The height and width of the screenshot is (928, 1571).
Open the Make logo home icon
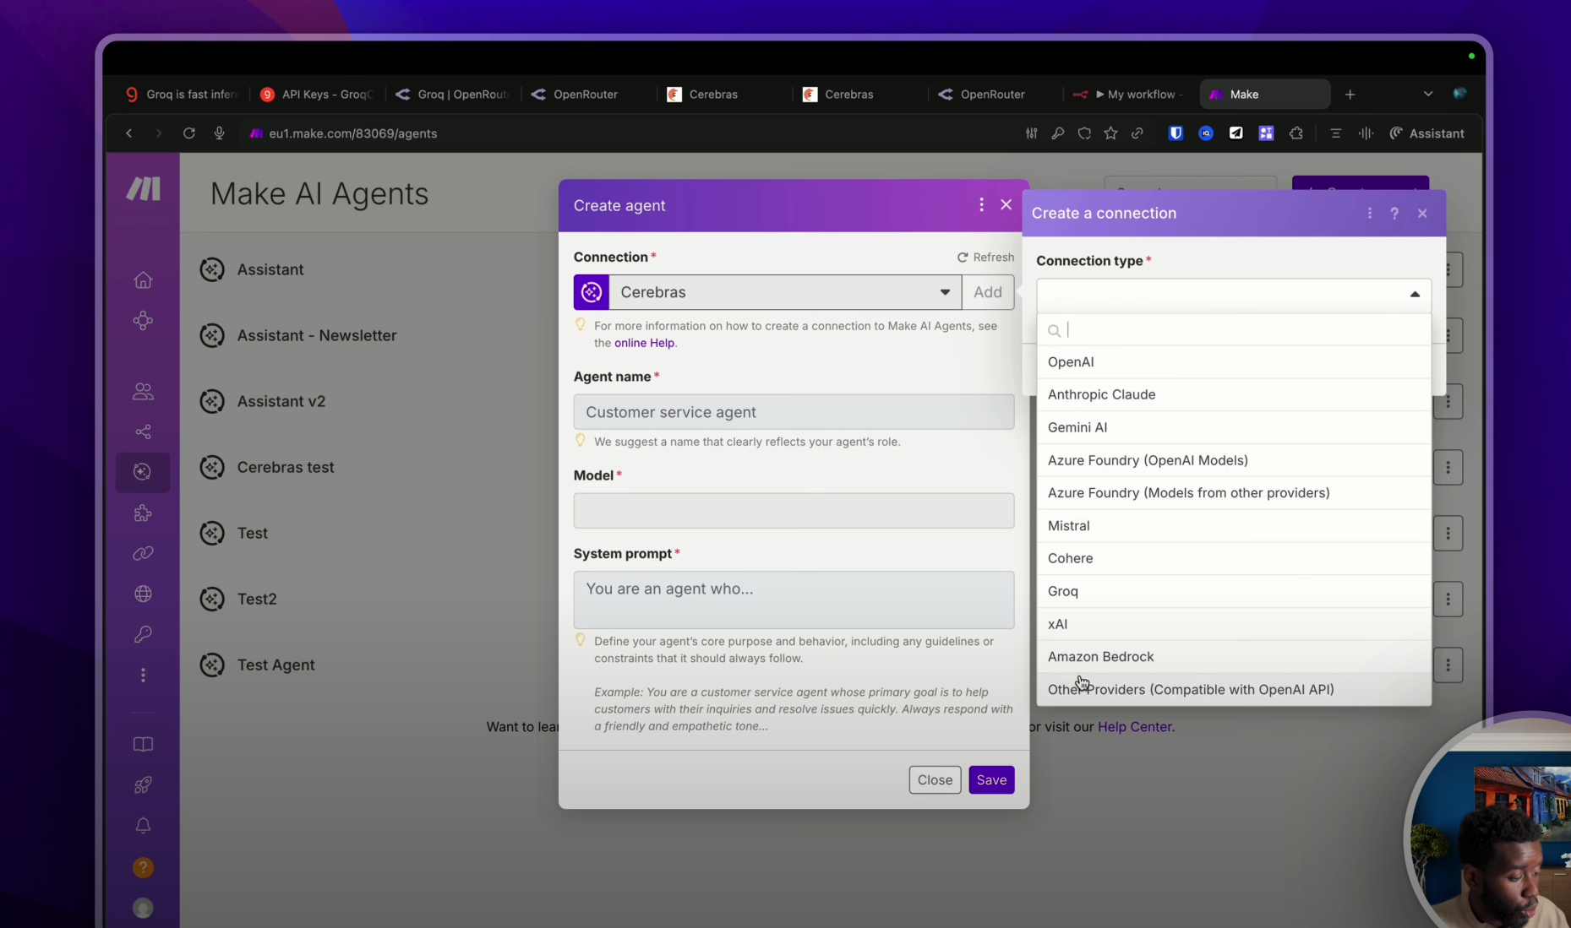(144, 189)
